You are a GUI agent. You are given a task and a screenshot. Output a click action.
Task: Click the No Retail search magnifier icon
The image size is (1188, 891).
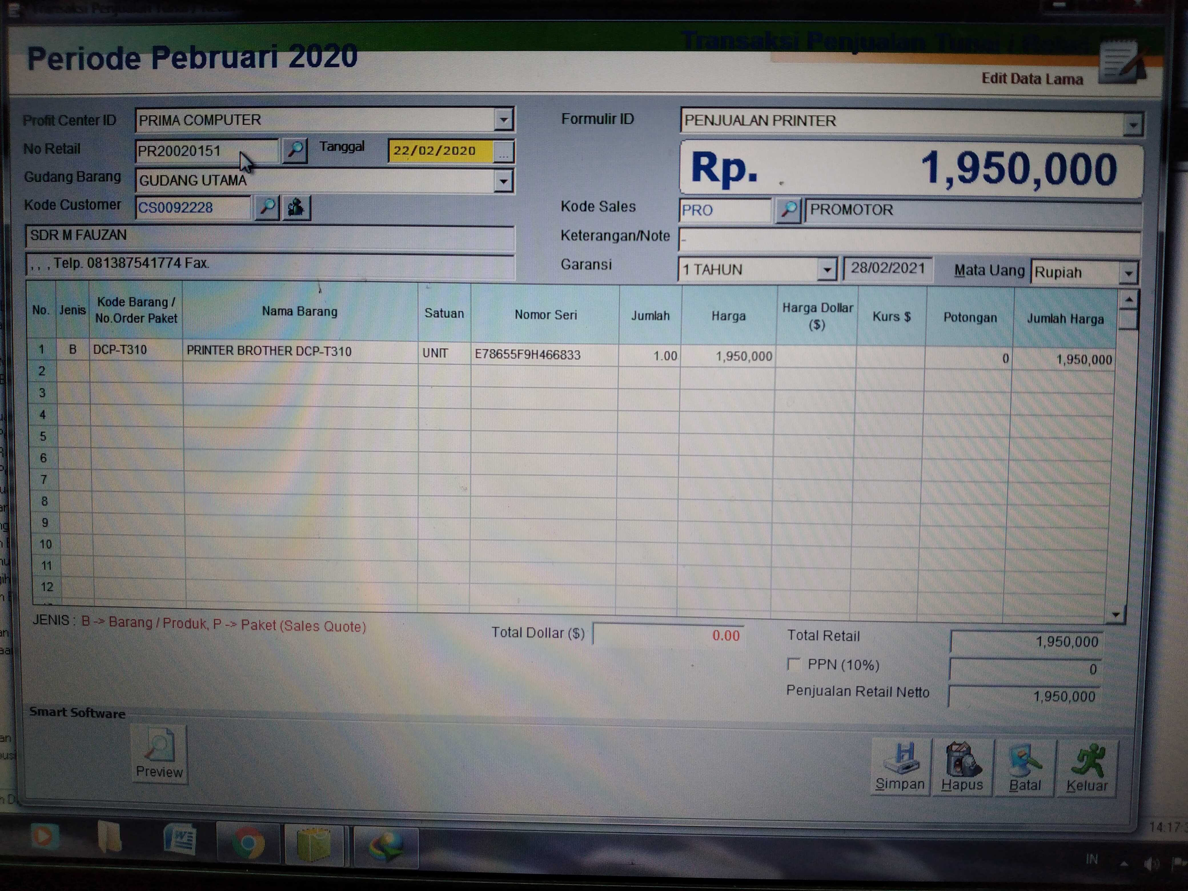click(x=295, y=150)
